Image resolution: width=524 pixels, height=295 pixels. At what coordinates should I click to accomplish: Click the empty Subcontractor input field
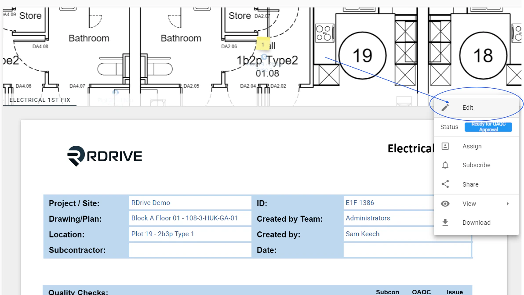(190, 250)
